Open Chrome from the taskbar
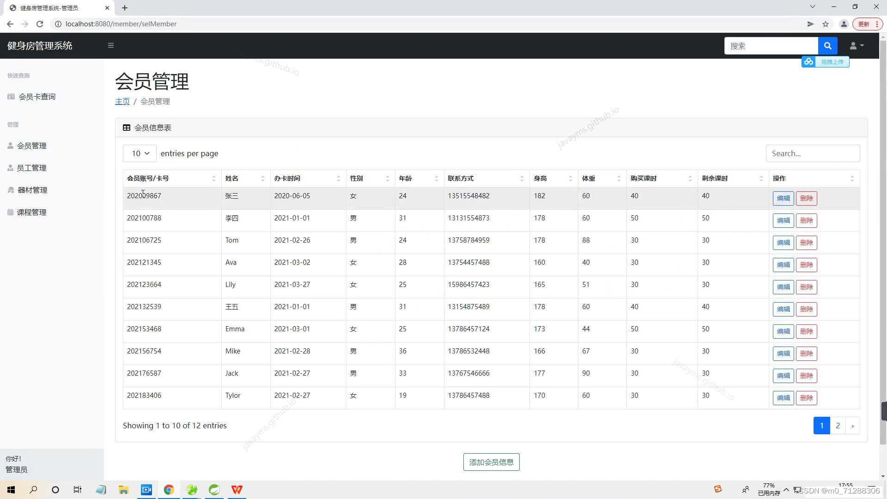The width and height of the screenshot is (887, 499). click(x=169, y=490)
